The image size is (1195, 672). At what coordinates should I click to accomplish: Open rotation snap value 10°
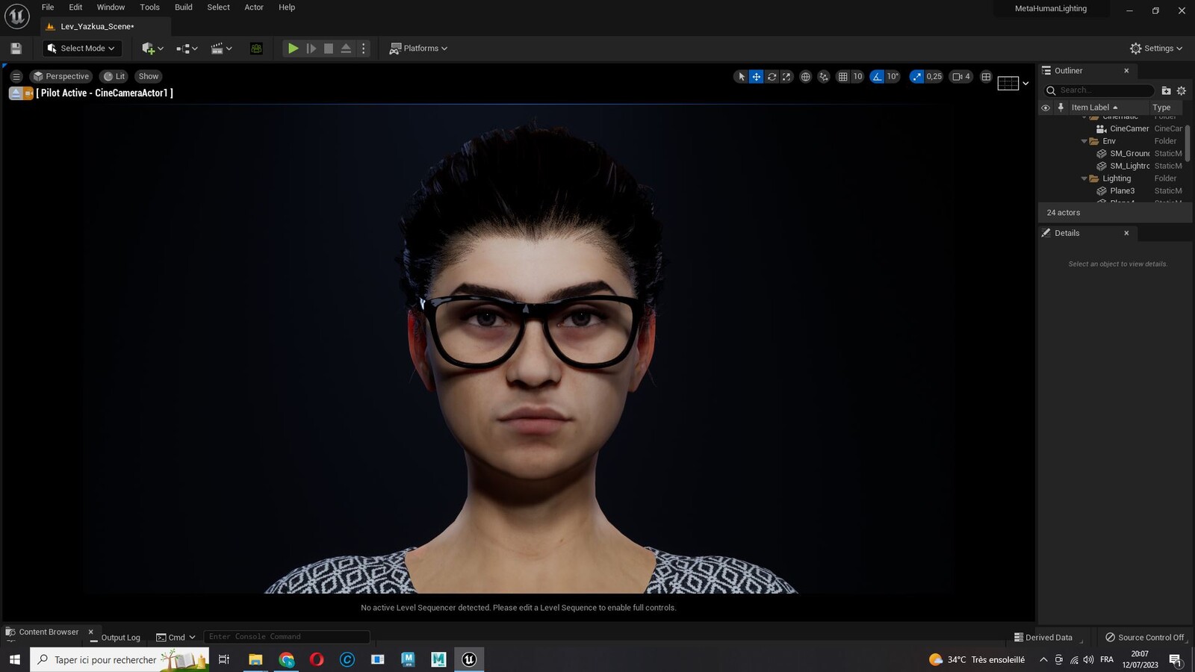point(893,76)
